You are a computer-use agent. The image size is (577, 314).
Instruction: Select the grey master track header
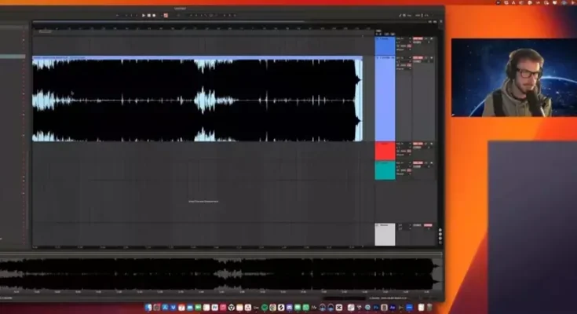[x=385, y=234]
